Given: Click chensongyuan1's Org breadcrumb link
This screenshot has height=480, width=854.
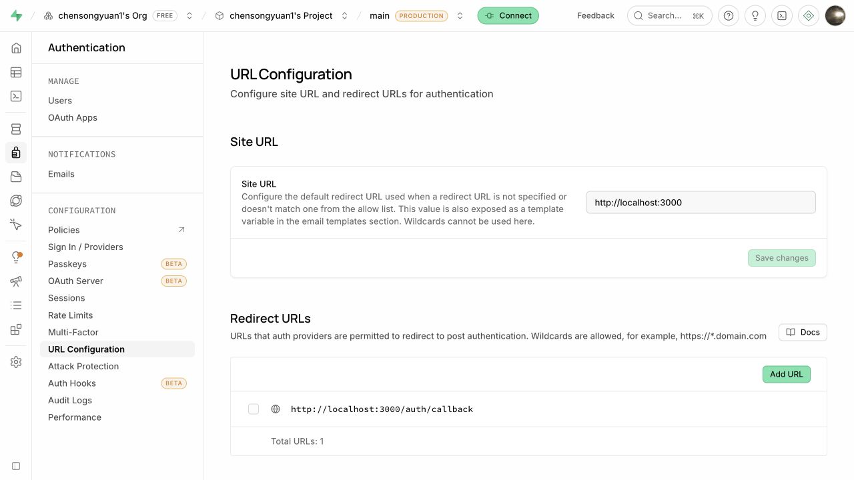Looking at the screenshot, I should pos(103,15).
